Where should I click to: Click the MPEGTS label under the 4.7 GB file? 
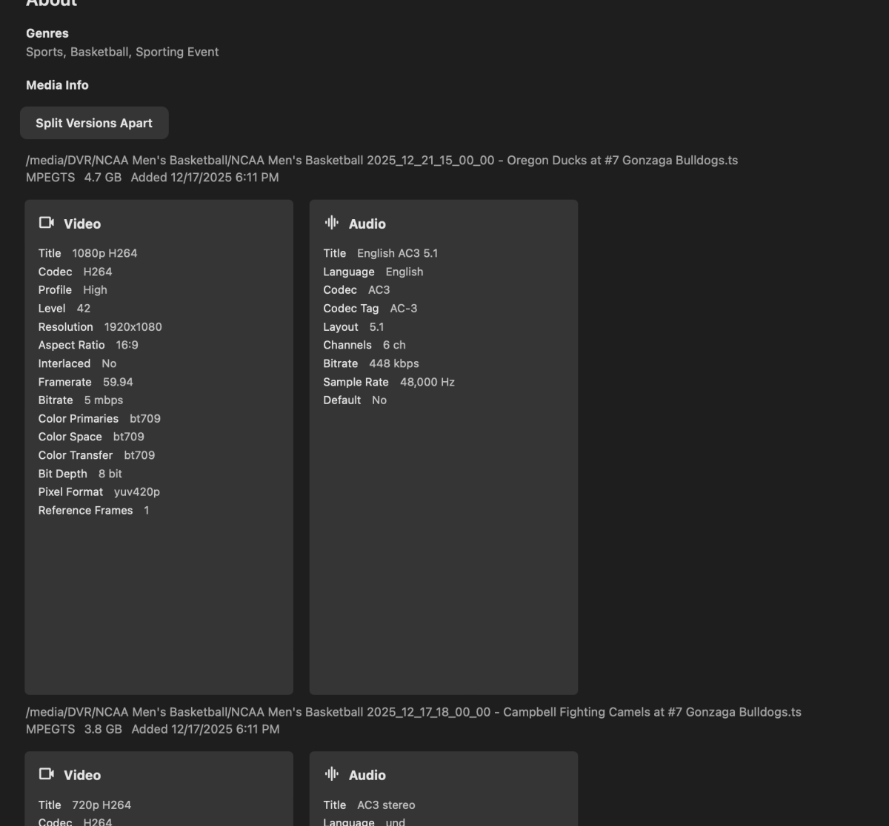pos(50,177)
